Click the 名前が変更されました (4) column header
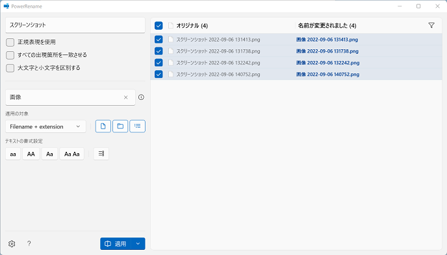The height and width of the screenshot is (255, 447). click(x=327, y=25)
